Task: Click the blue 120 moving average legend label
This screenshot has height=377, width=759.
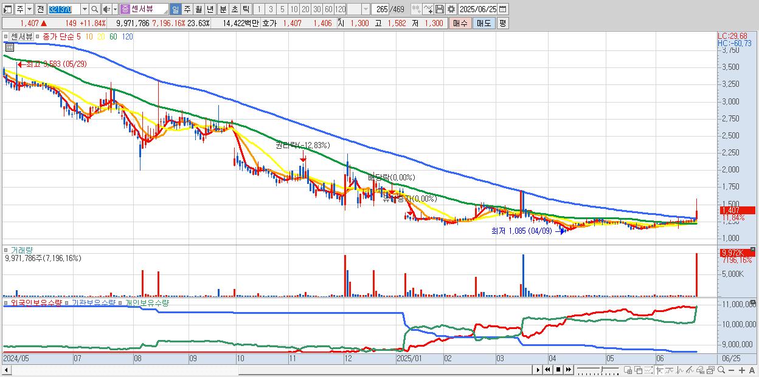Action: coord(127,36)
